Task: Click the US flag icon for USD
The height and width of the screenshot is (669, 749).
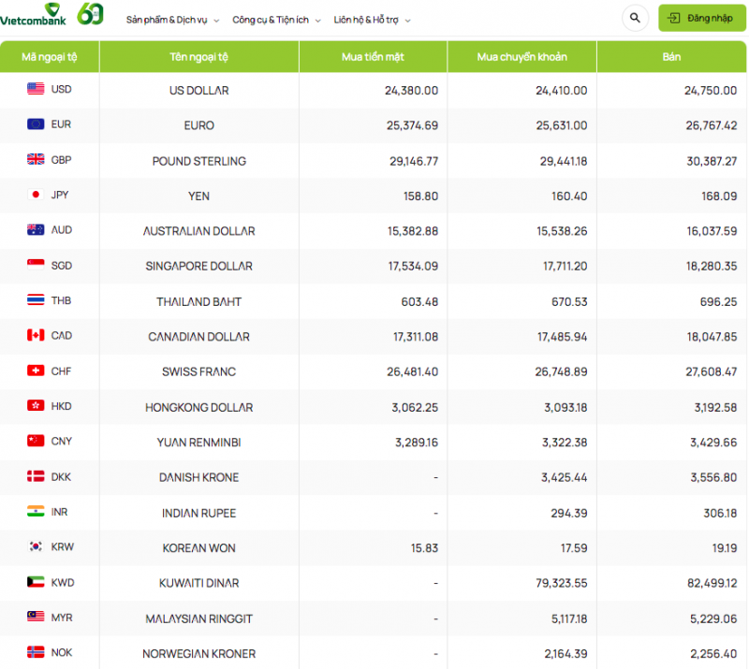Action: coord(36,90)
